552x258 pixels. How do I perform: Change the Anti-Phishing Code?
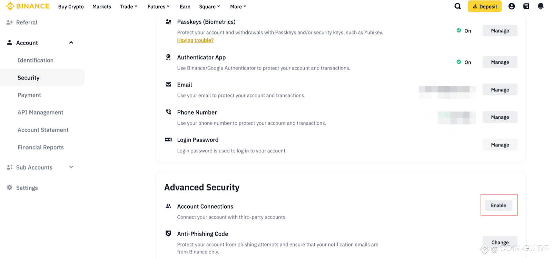pos(500,242)
